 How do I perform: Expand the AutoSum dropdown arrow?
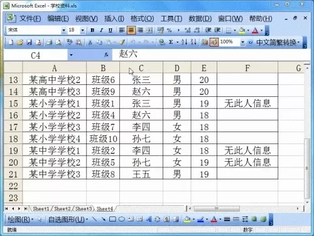coord(177,42)
